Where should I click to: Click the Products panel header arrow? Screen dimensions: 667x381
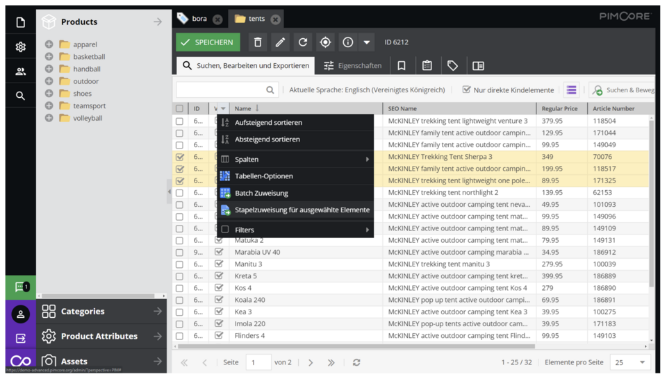pos(158,22)
